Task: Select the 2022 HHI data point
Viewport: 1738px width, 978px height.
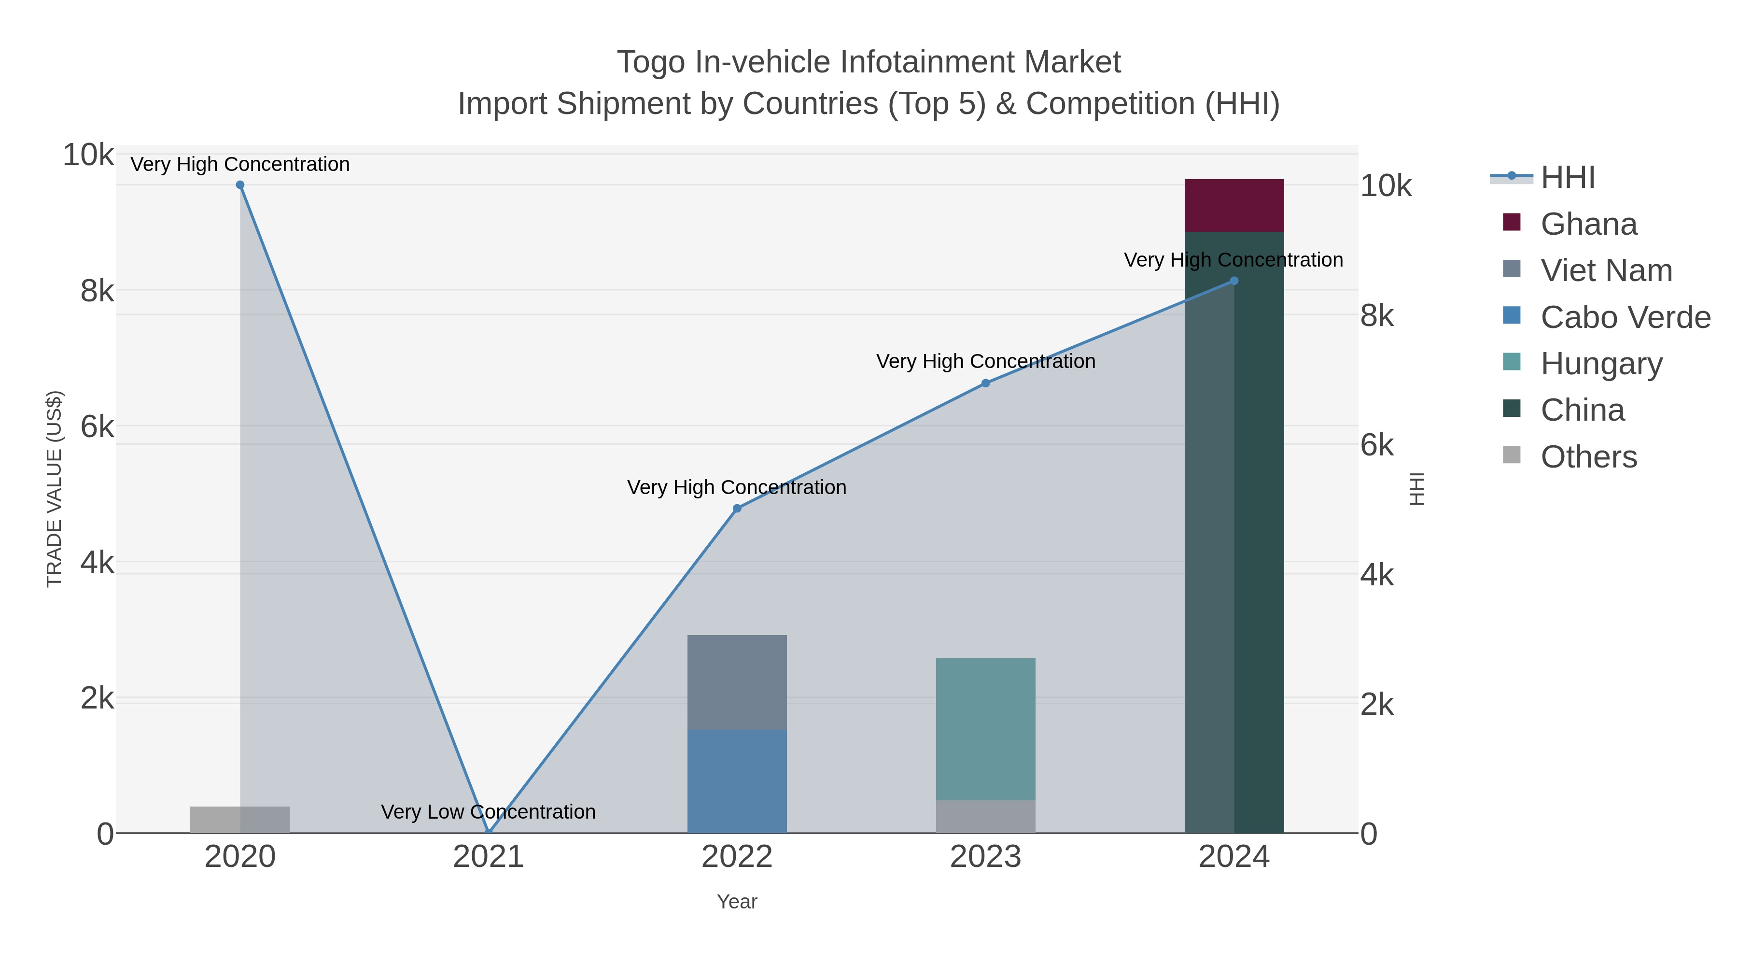Action: (x=737, y=508)
